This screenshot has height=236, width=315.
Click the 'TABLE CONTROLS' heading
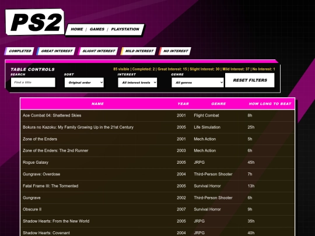click(x=33, y=69)
